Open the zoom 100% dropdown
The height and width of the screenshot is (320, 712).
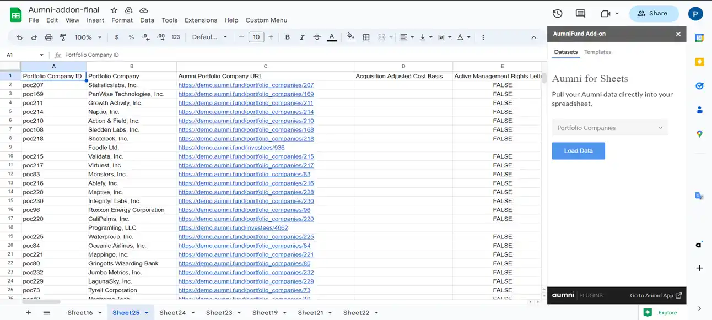click(x=88, y=37)
